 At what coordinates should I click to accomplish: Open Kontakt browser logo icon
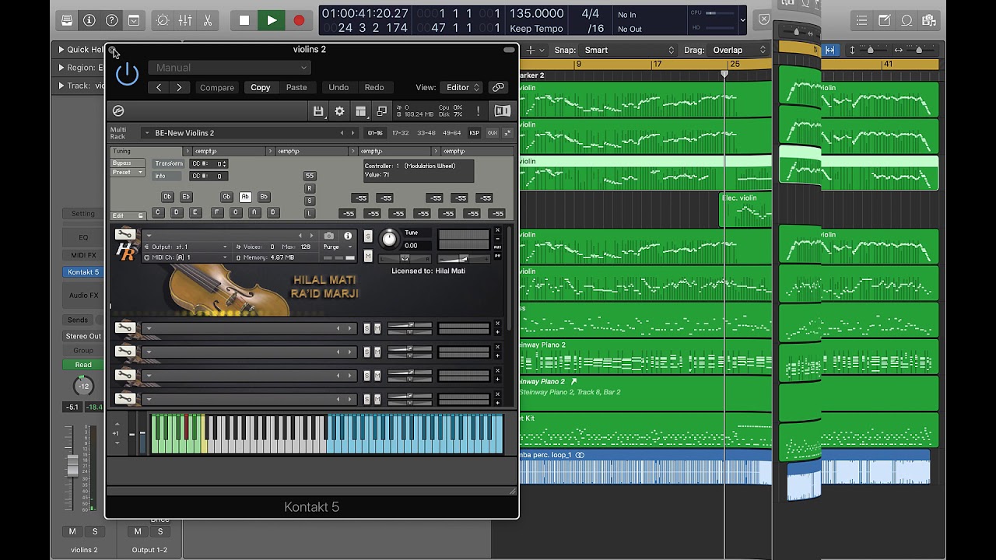(118, 111)
